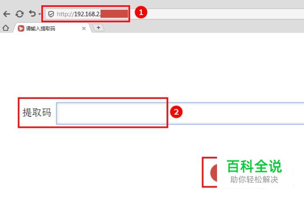Viewport: 304px width, 199px height.
Task: Click the red play favicon on the tab
Action: 21,28
